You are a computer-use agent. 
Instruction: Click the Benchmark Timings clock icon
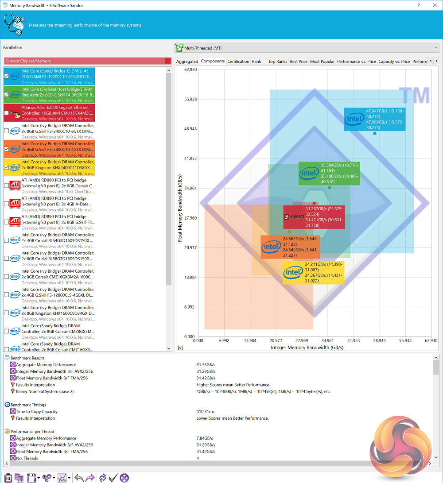click(8, 405)
